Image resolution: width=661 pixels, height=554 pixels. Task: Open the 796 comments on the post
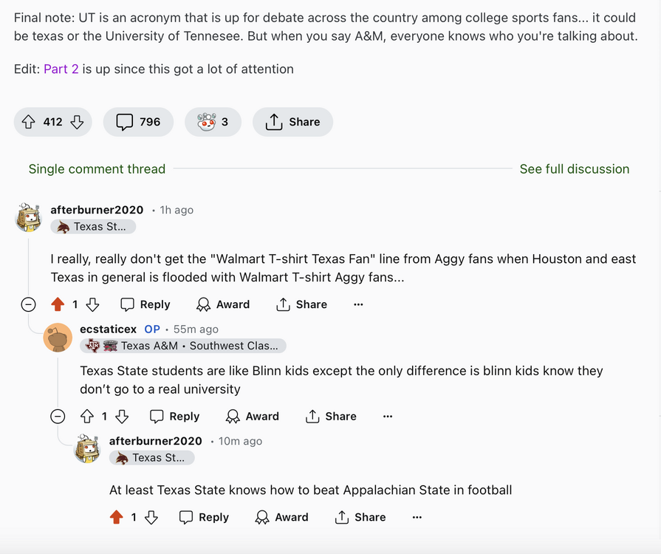138,122
